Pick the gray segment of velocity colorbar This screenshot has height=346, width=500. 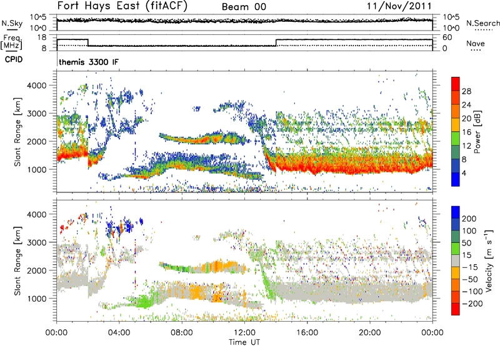tap(456, 261)
